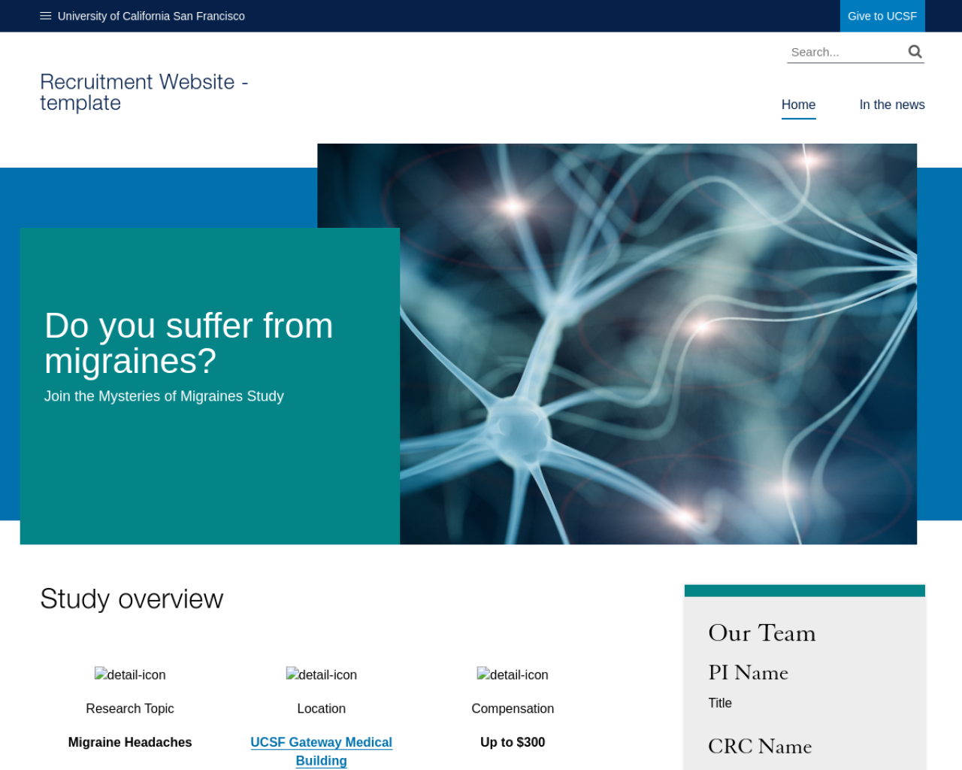Image resolution: width=962 pixels, height=770 pixels.
Task: Click the search magnifier icon
Action: tap(915, 51)
